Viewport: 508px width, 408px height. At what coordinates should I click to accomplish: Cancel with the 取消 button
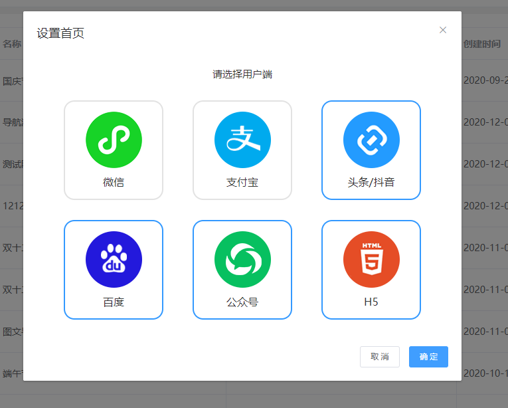[x=380, y=357]
